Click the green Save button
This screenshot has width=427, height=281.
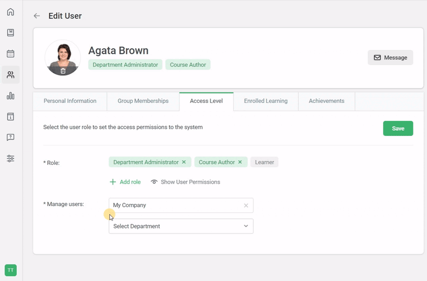(x=397, y=128)
